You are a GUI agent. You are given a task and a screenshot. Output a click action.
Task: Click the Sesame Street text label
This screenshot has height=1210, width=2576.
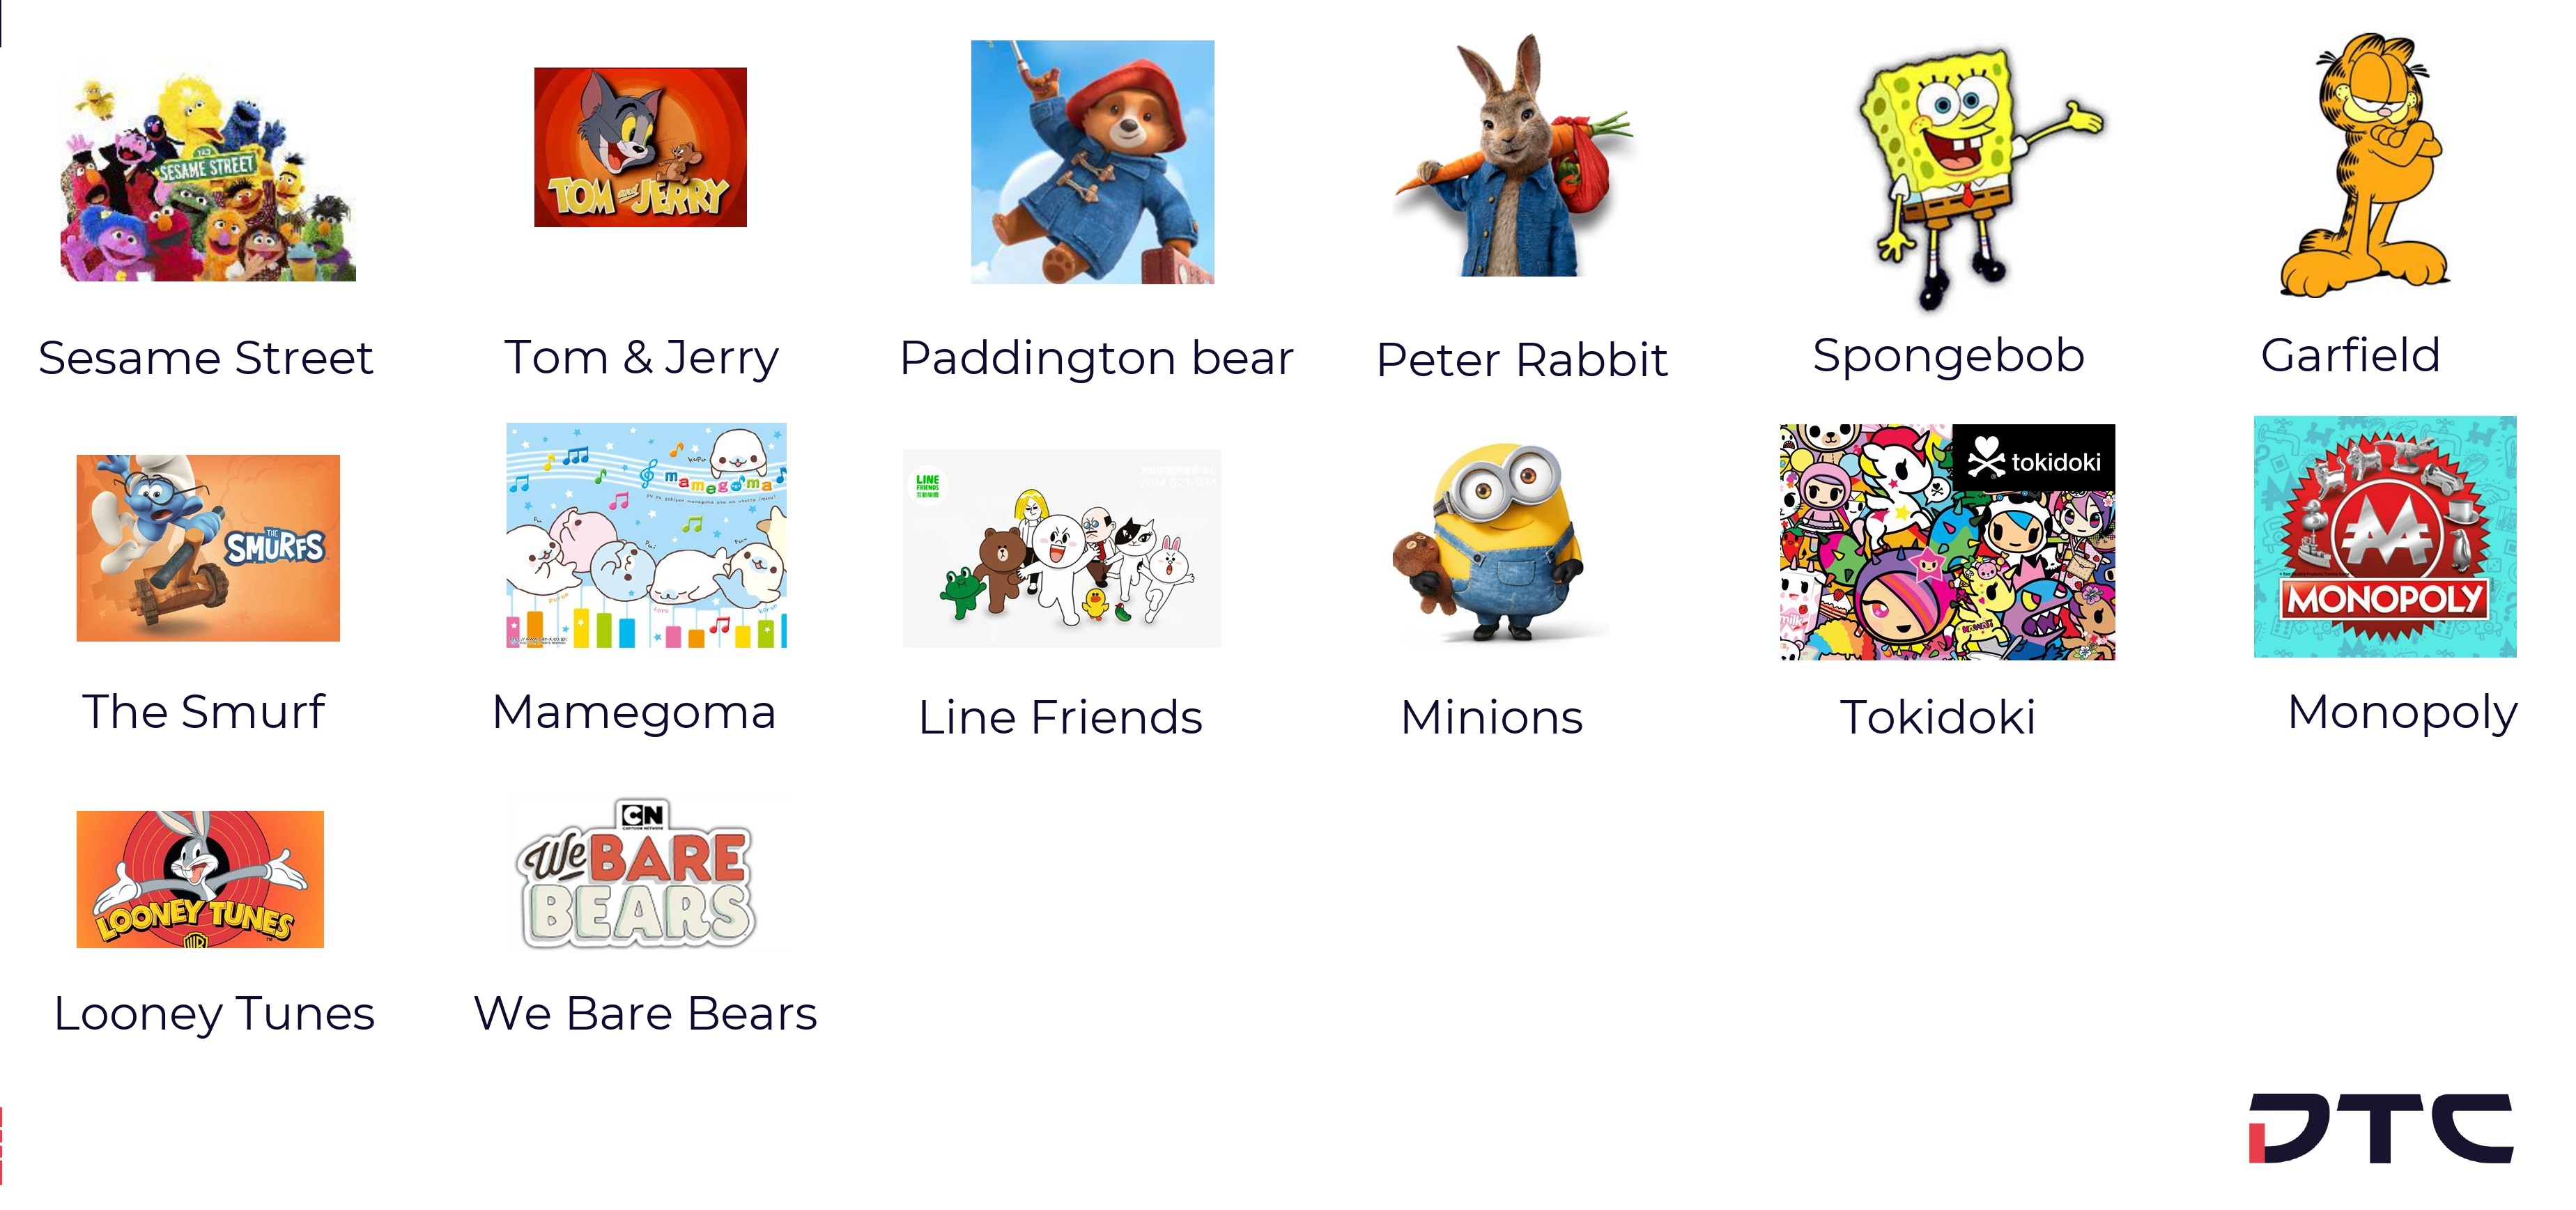[x=206, y=358]
